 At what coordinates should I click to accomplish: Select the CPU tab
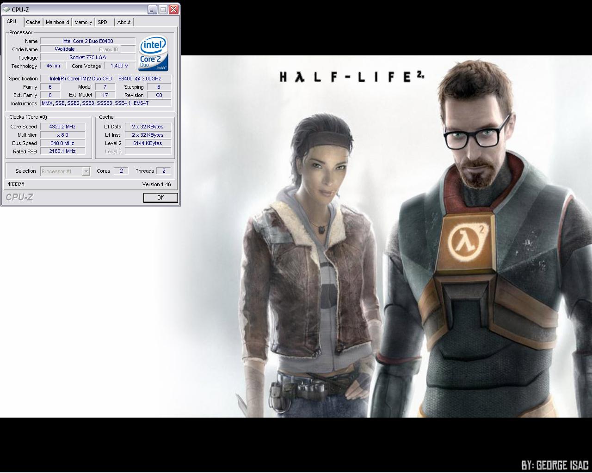[12, 21]
